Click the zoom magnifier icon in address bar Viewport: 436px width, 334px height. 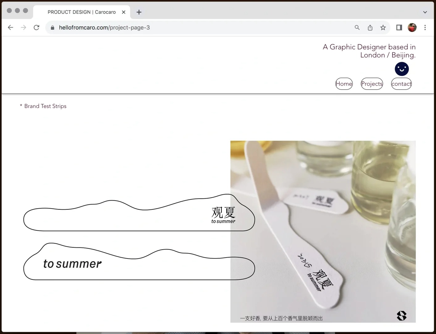click(357, 28)
